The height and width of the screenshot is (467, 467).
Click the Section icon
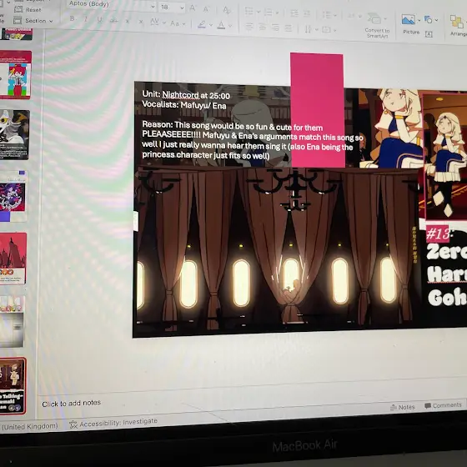18,21
